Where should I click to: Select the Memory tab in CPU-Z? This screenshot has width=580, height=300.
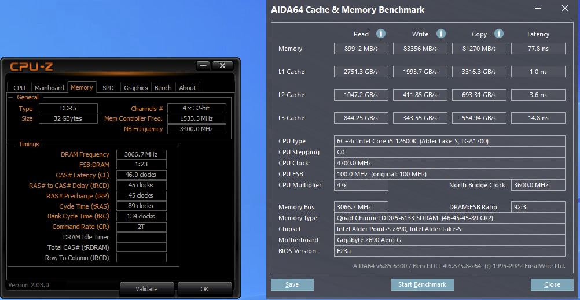point(82,87)
